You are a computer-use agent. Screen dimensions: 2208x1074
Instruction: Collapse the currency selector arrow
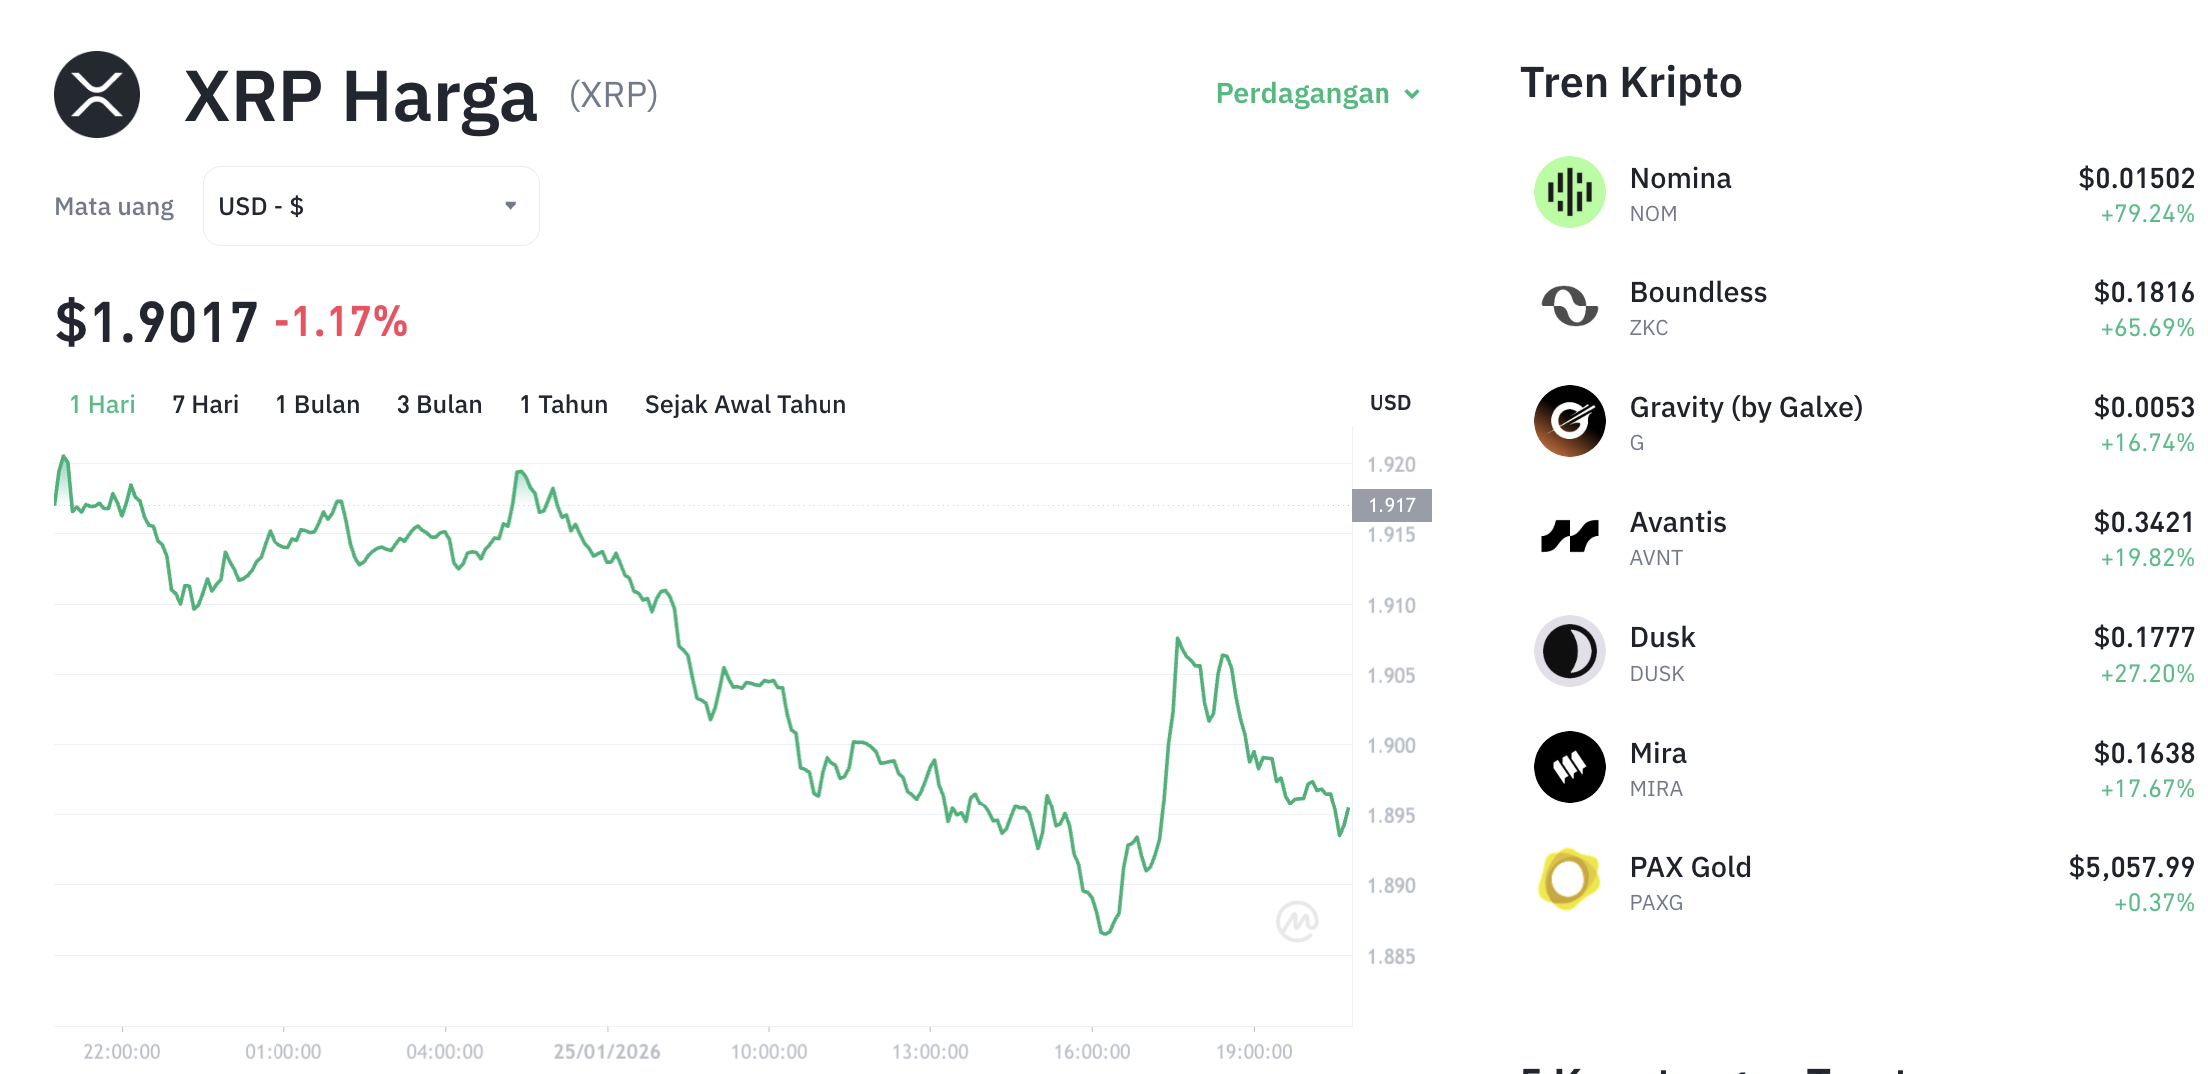pyautogui.click(x=511, y=205)
